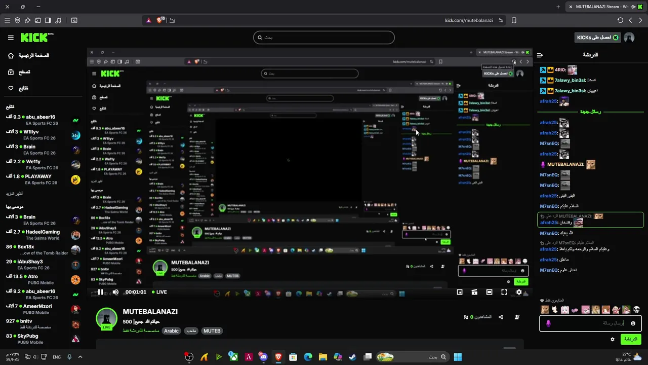The image size is (648, 365).
Task: Click the Arabic tag under stream title
Action: (171, 331)
